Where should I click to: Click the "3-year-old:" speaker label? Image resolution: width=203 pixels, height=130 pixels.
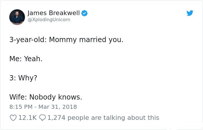pos(28,40)
